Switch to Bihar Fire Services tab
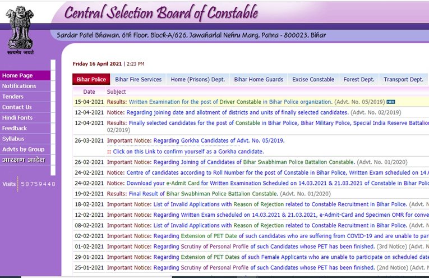Image resolution: width=429 pixels, height=278 pixels. (138, 80)
